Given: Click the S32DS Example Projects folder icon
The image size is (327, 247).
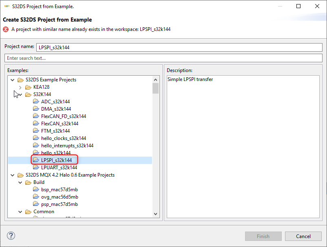Looking at the screenshot, I should pos(20,80).
